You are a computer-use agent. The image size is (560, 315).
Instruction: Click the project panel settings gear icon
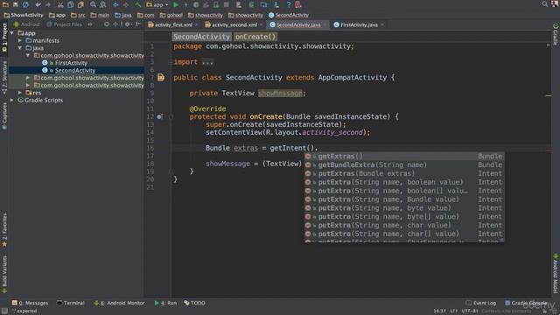[x=127, y=24]
